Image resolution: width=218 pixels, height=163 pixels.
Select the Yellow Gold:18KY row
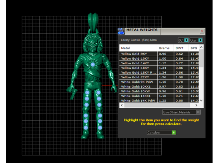(x=159, y=68)
